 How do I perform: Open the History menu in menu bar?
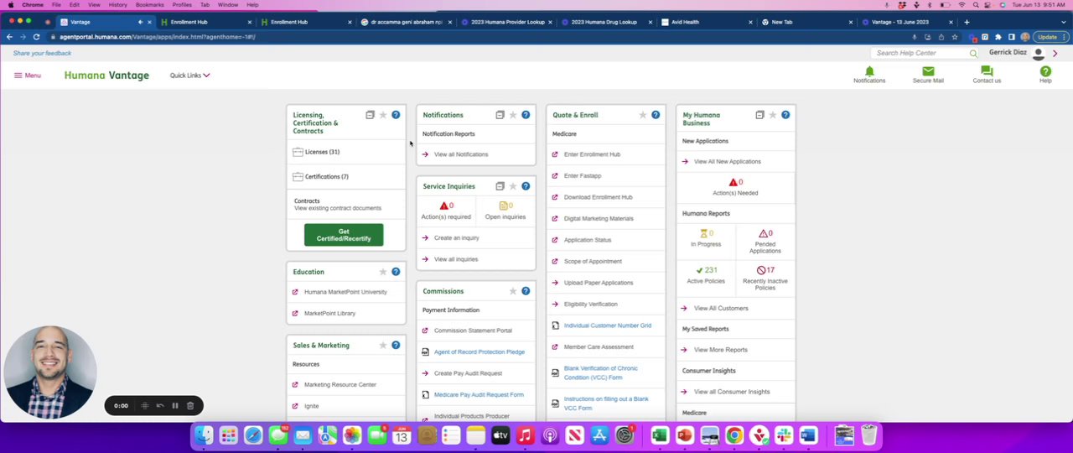(117, 5)
